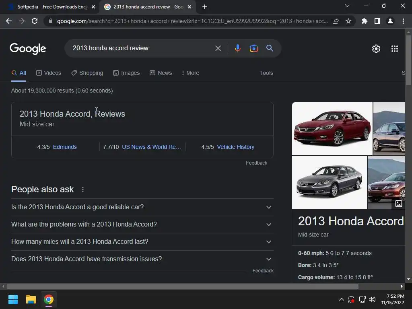Open Google quick settings gear
Image resolution: width=412 pixels, height=309 pixels.
pos(376,49)
